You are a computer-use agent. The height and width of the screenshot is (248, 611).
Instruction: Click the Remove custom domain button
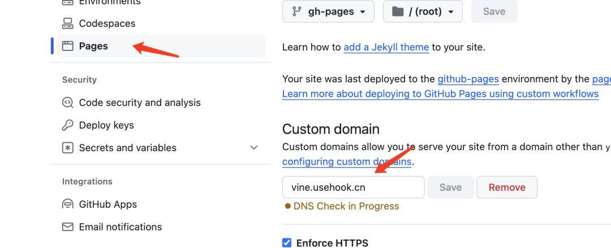[507, 187]
